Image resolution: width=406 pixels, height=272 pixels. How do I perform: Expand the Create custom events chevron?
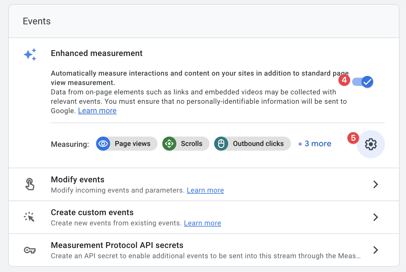click(x=376, y=217)
